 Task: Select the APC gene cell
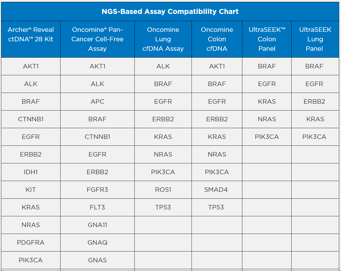[x=97, y=102]
